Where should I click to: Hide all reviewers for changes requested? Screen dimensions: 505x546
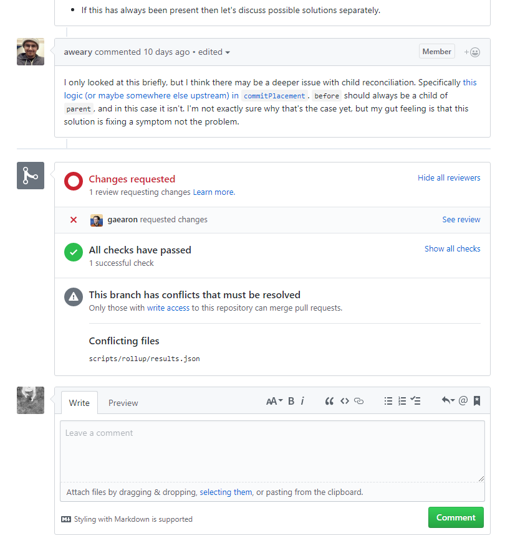(x=449, y=177)
